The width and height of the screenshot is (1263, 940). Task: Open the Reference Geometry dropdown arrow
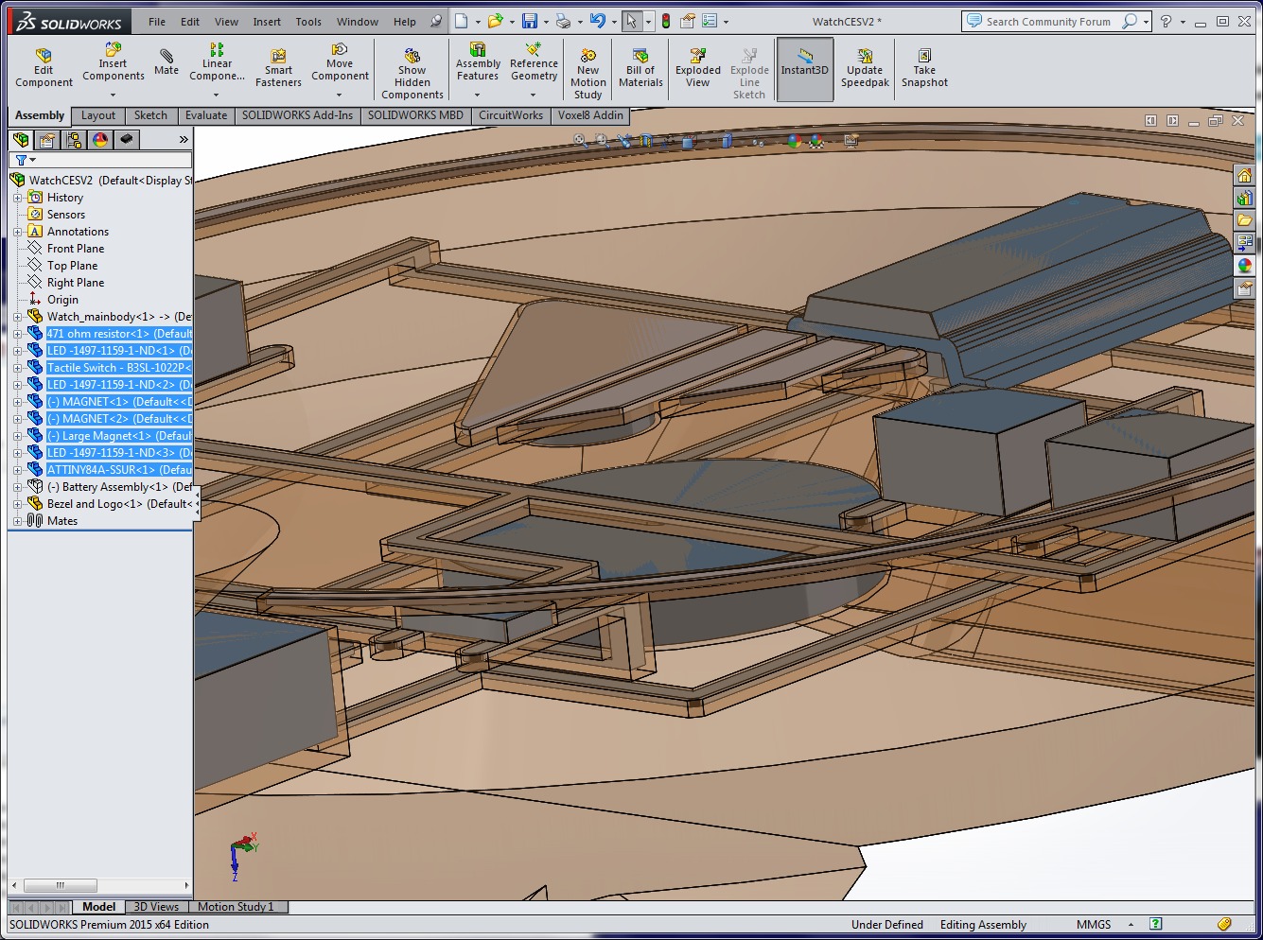point(534,95)
